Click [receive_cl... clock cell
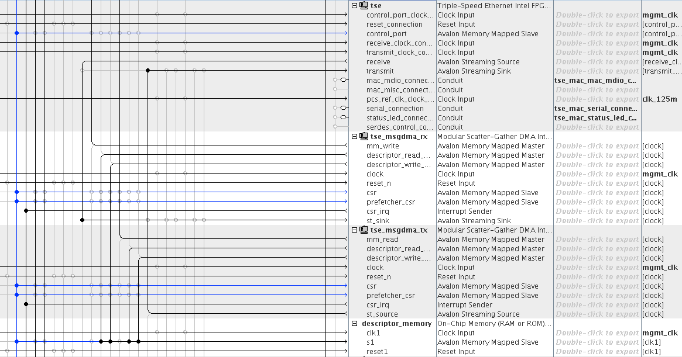Screen dimensions: 682x357 click(661, 62)
